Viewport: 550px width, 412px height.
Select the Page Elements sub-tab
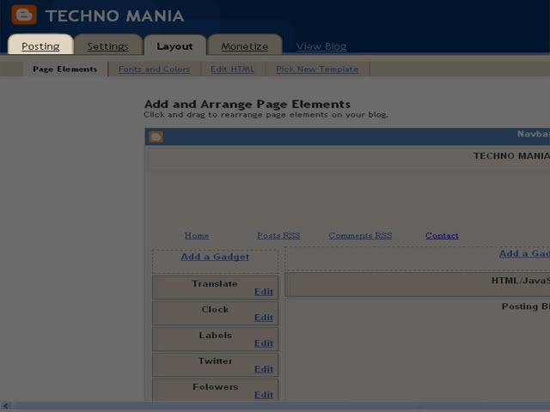click(64, 70)
